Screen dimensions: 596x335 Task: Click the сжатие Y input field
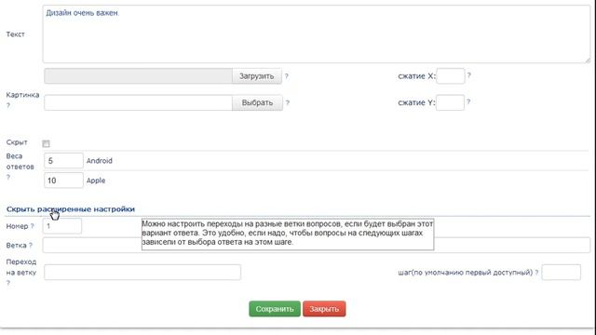[x=450, y=102]
